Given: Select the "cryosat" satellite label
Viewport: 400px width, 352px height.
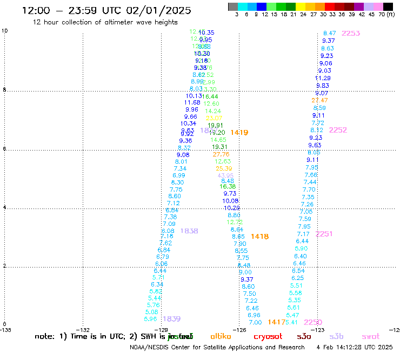Looking at the screenshot, I should pos(268,337).
